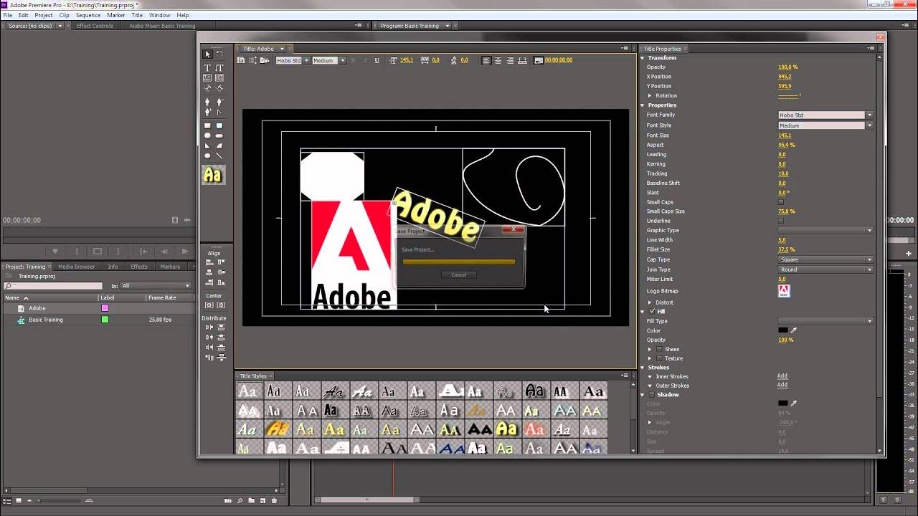Cancel the Save Project dialog
Viewport: 918px width, 516px height.
click(459, 274)
